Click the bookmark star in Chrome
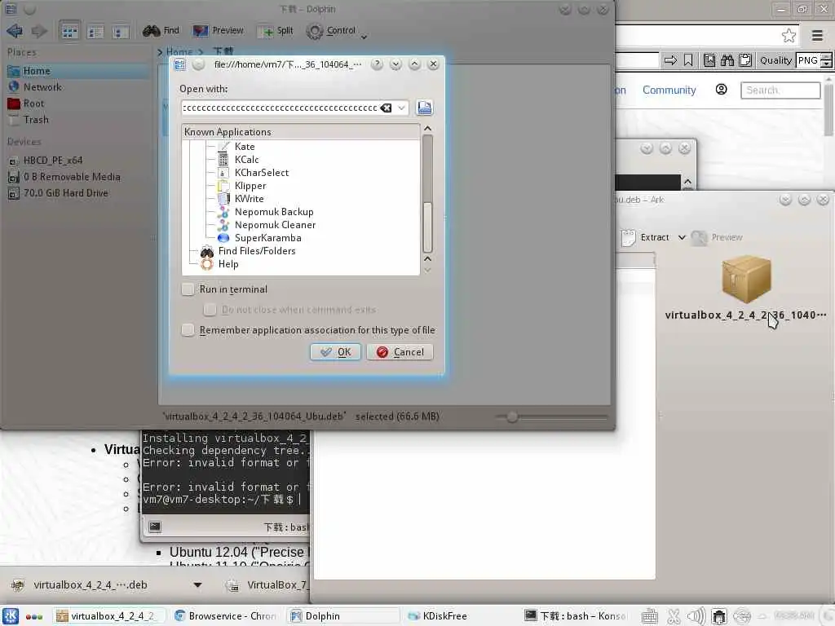Viewport: 835px width, 626px height. pos(789,36)
